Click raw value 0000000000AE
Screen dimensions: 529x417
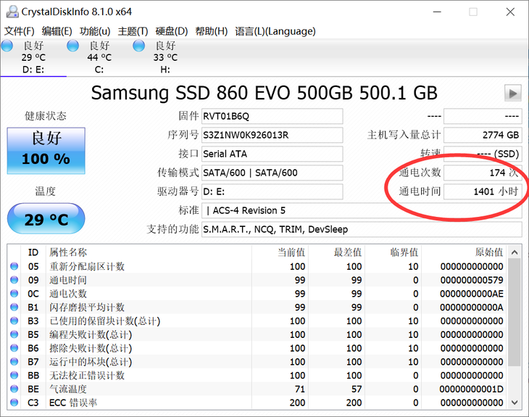point(472,294)
